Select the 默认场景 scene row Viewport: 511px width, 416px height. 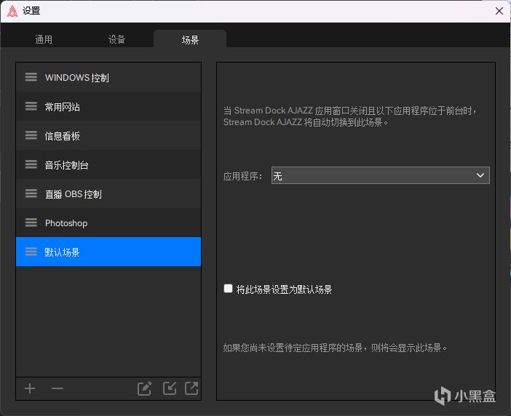108,252
